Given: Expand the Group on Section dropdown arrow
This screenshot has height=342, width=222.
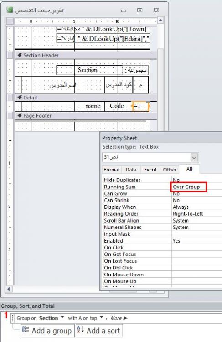Looking at the screenshot, I should click(62, 317).
